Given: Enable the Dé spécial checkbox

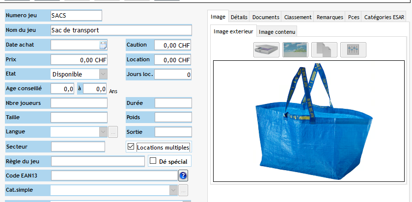Looking at the screenshot, I should [x=153, y=161].
